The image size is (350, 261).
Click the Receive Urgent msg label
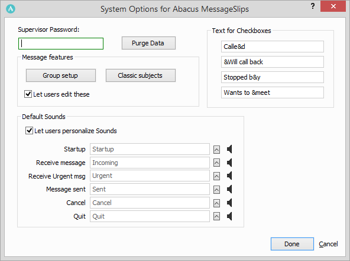click(57, 176)
